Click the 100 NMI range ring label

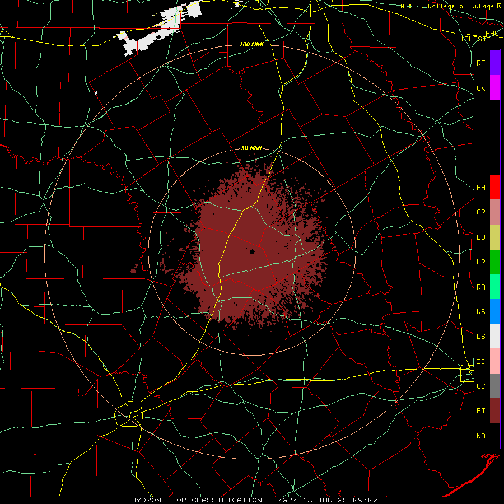pos(251,44)
